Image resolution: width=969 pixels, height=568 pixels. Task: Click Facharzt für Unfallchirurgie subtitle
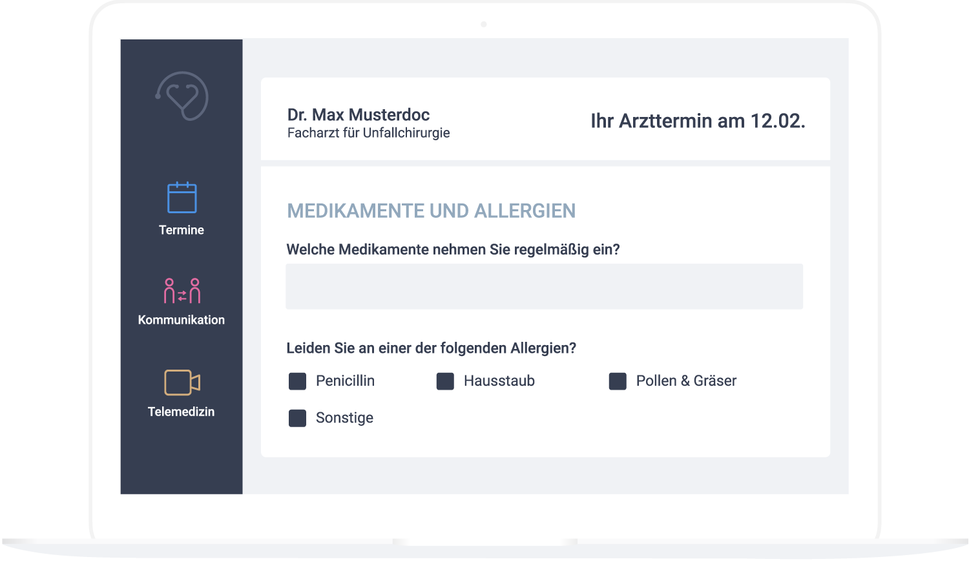pyautogui.click(x=368, y=133)
